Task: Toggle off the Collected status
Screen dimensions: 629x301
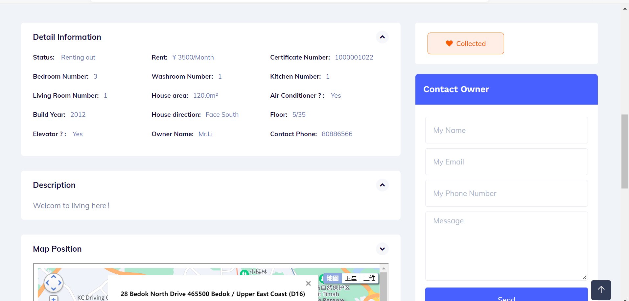Action: pyautogui.click(x=466, y=43)
